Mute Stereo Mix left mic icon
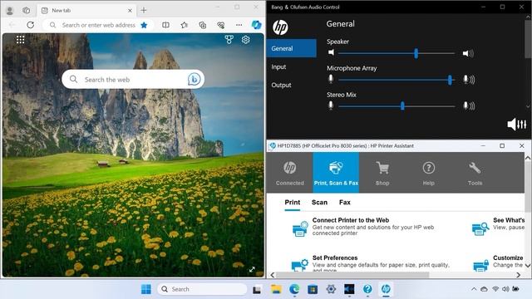Image resolution: width=532 pixels, height=299 pixels. [x=331, y=105]
